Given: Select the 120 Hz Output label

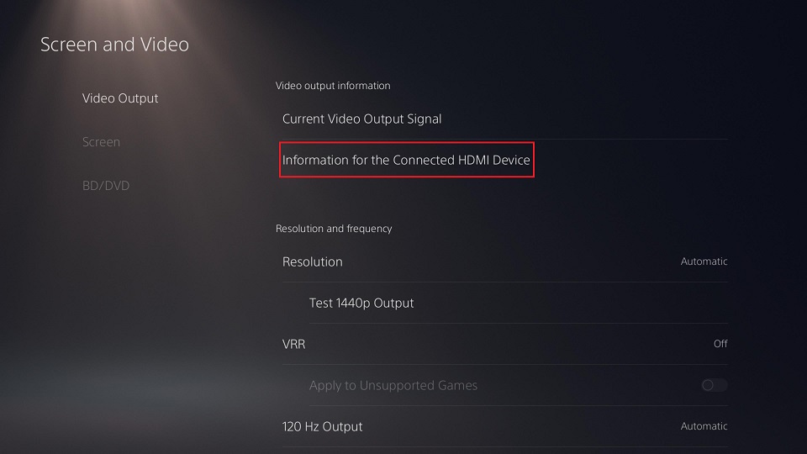Looking at the screenshot, I should [323, 426].
